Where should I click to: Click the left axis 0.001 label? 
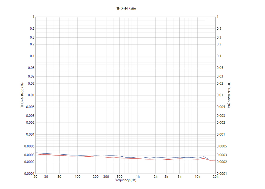(x=30, y=134)
